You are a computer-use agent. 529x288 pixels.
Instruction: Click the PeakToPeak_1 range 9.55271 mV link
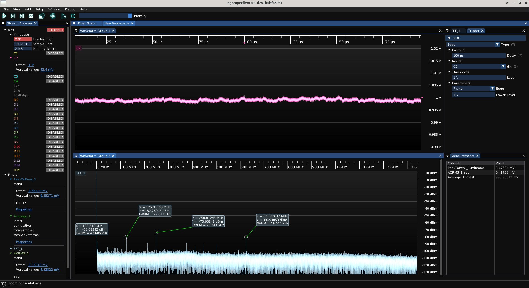(50, 196)
